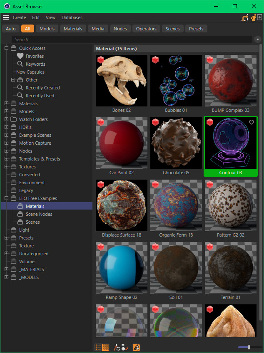Toggle the Scenes filter button

click(172, 29)
